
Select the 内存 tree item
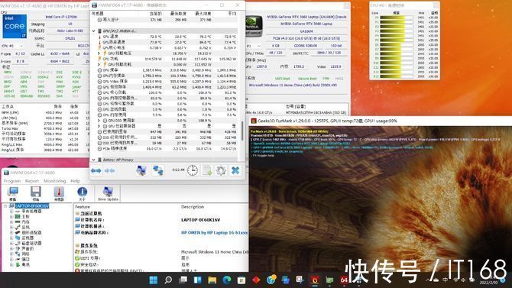(25, 222)
